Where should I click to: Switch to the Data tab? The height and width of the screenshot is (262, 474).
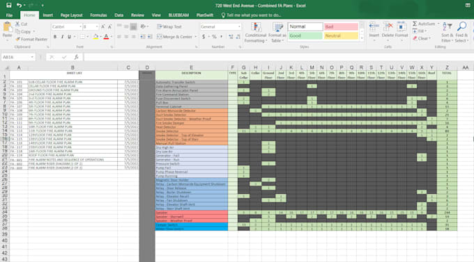[x=118, y=15]
